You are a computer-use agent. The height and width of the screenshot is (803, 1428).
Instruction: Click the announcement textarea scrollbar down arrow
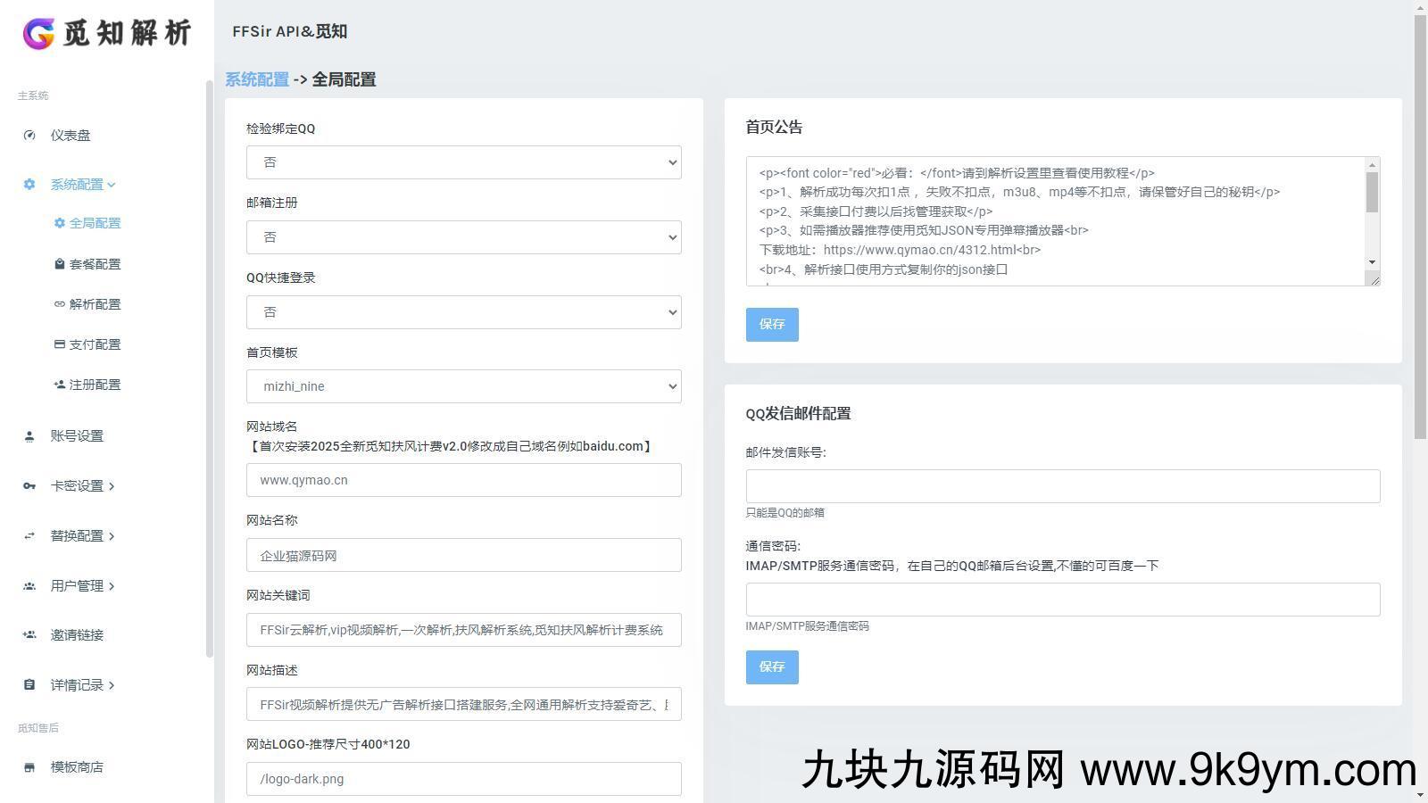1372,262
